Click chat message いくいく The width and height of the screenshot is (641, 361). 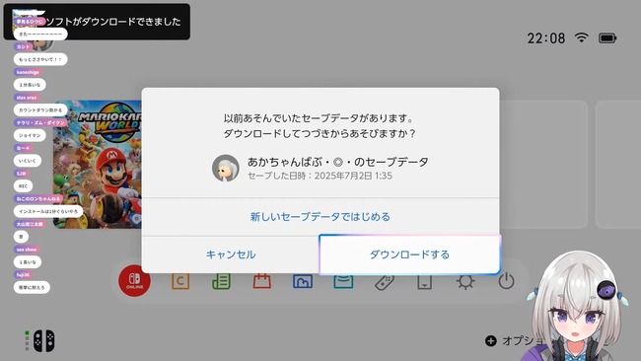(28, 161)
